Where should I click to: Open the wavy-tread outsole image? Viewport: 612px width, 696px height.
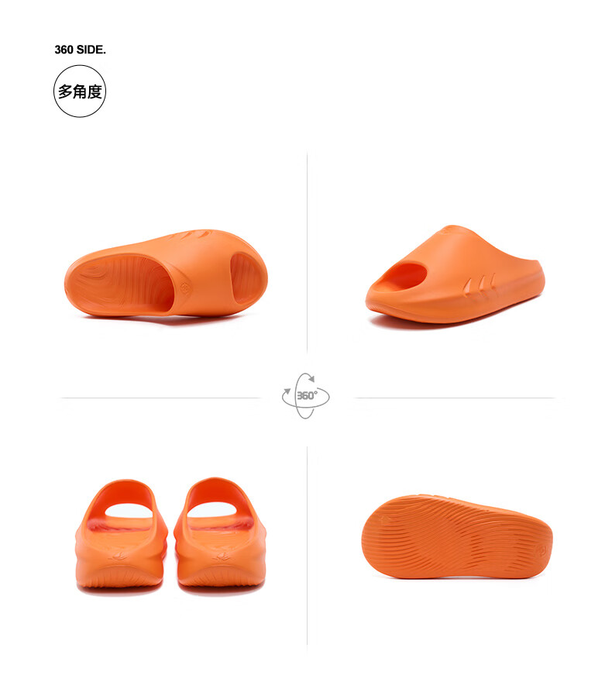[x=457, y=536]
